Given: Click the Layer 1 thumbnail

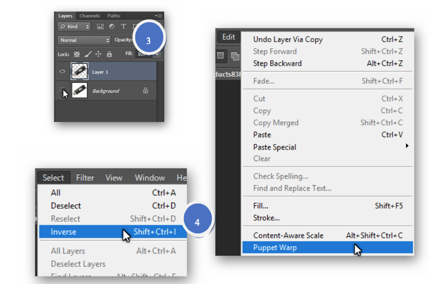Looking at the screenshot, I should click(80, 72).
